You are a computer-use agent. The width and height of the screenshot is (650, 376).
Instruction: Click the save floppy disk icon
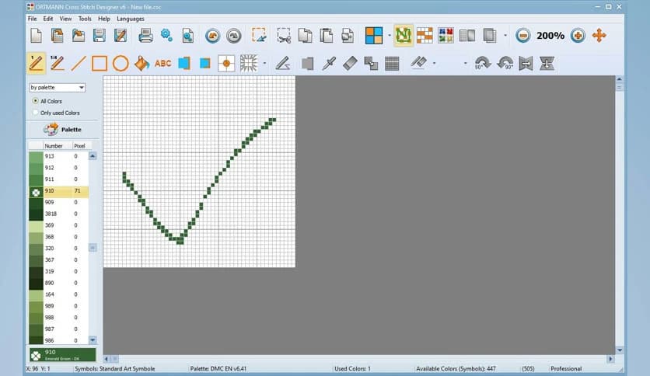[x=99, y=36]
